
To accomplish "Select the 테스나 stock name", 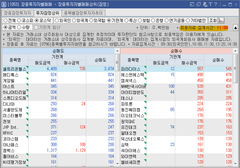I will [x=127, y=98].
